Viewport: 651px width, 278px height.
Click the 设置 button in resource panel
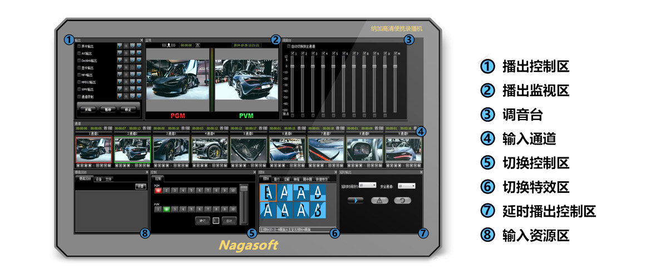tap(141, 187)
